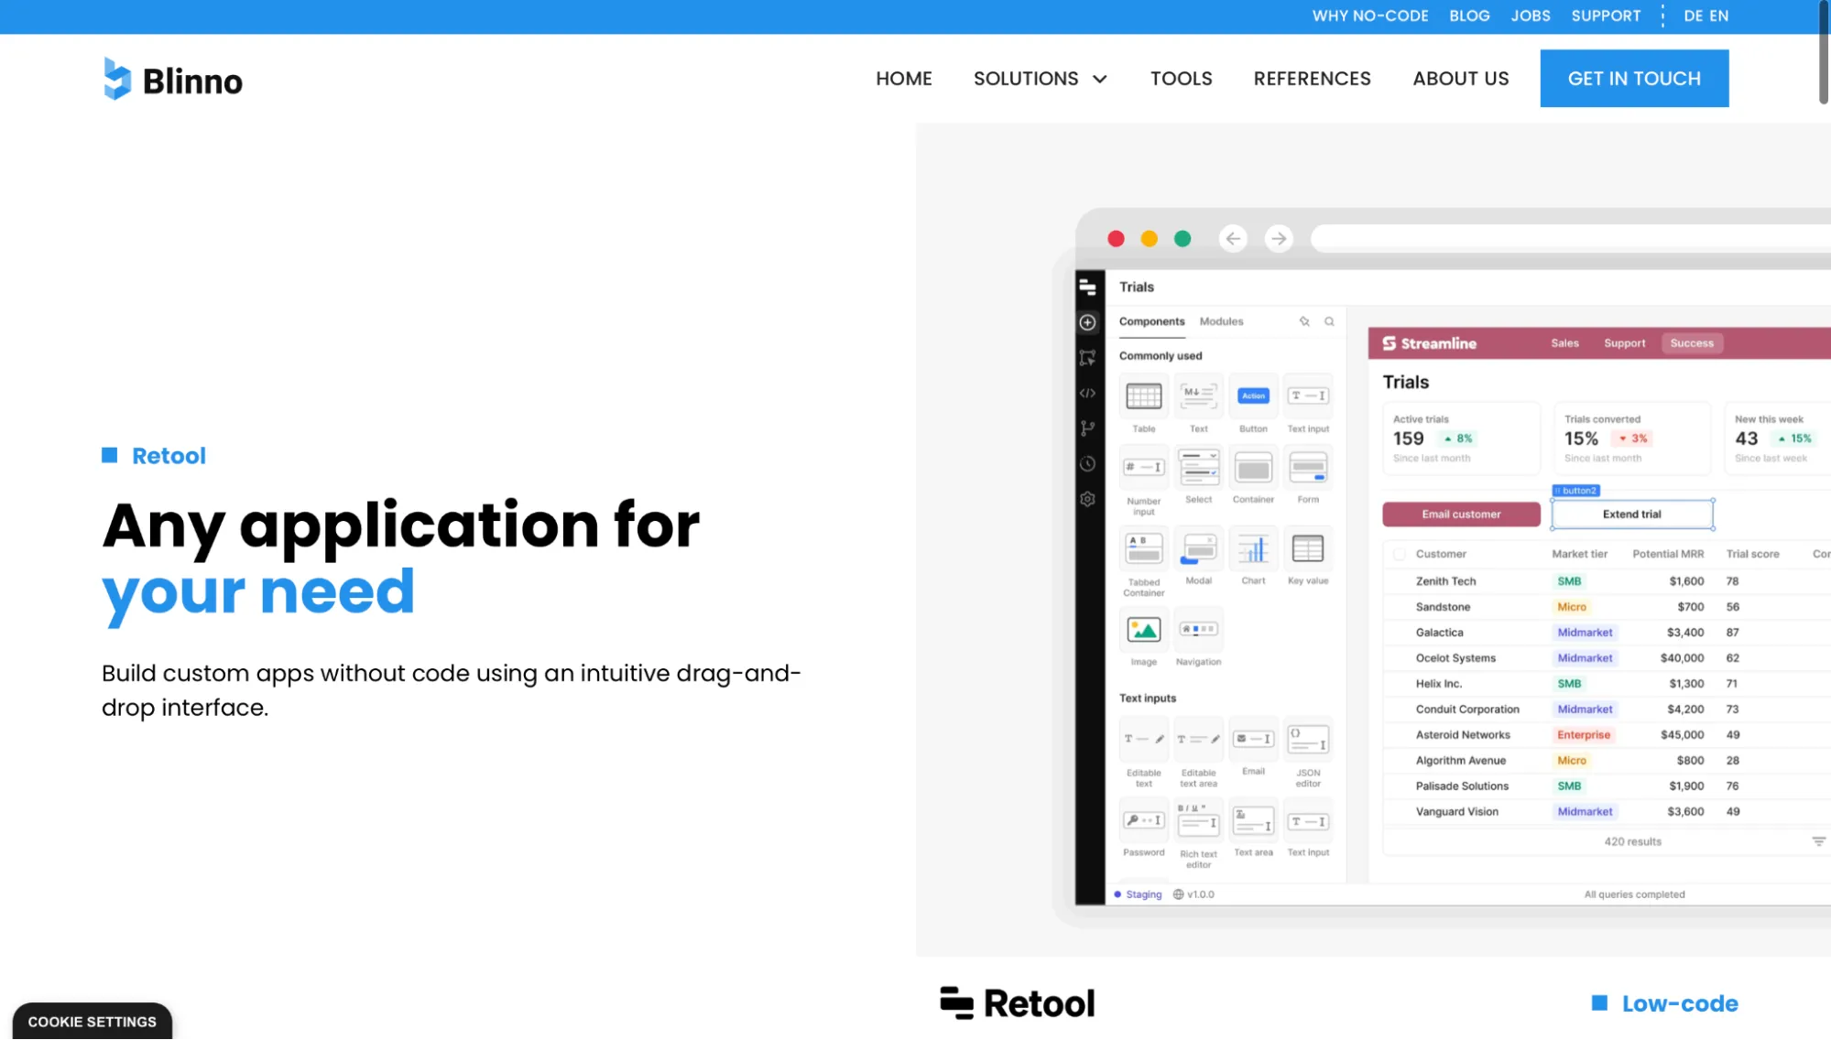Switch to the Modules tab
This screenshot has height=1040, width=1831.
(1221, 321)
